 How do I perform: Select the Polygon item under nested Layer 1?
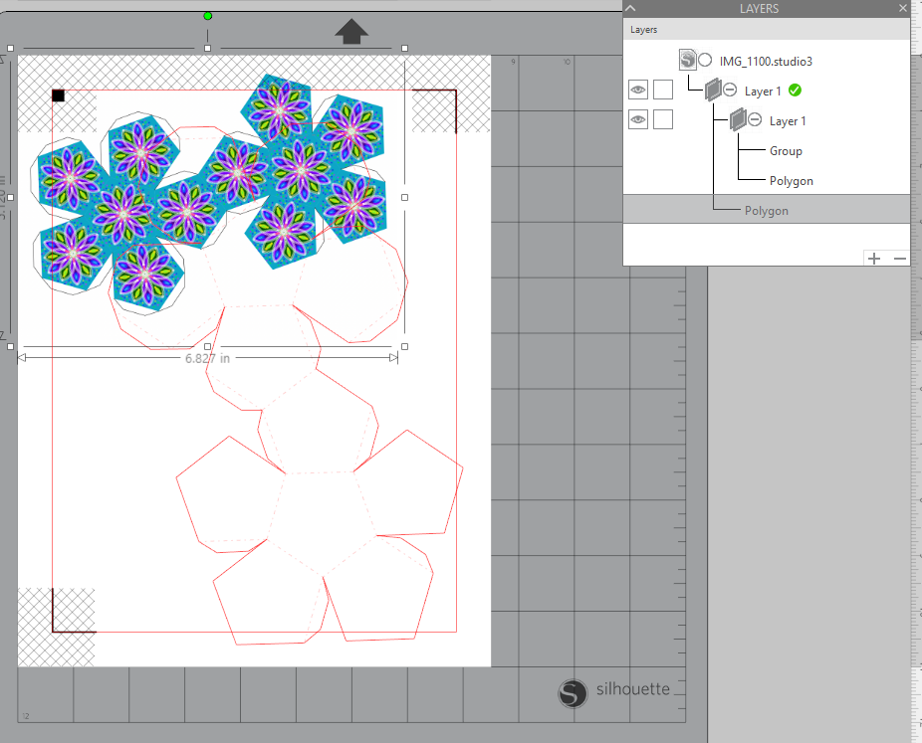(793, 181)
